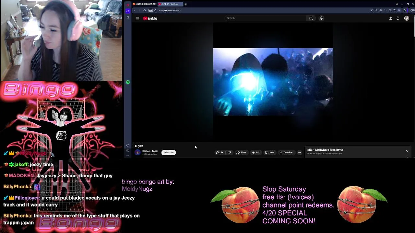Viewport: 415px width, 233px height.
Task: Open the extensions cube icon
Action: tap(405, 10)
